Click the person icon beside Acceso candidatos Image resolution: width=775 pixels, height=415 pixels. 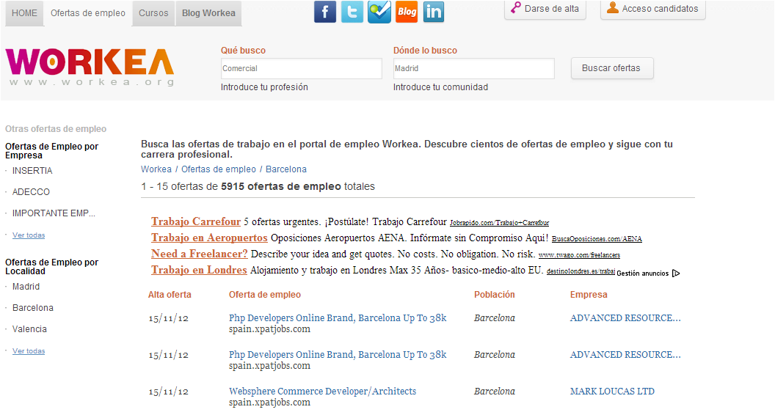pos(612,7)
